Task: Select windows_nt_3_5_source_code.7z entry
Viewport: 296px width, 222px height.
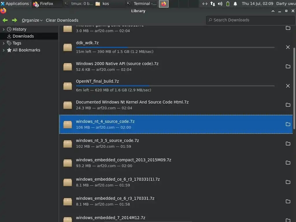Action: 176,143
